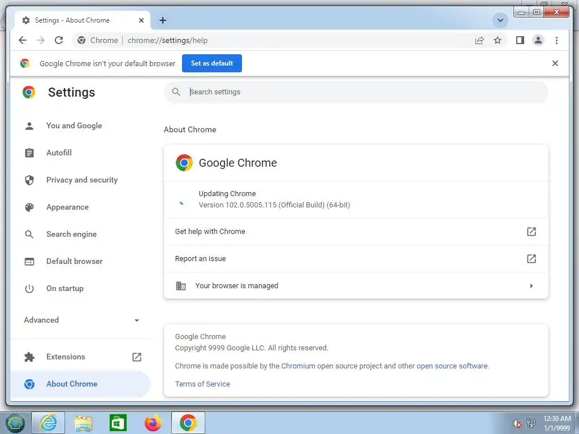Focus the Search settings field
Image resolution: width=579 pixels, height=434 pixels.
[x=356, y=92]
